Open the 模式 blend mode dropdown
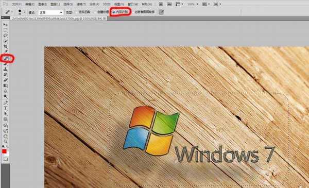The image size is (309, 188). coord(51,12)
